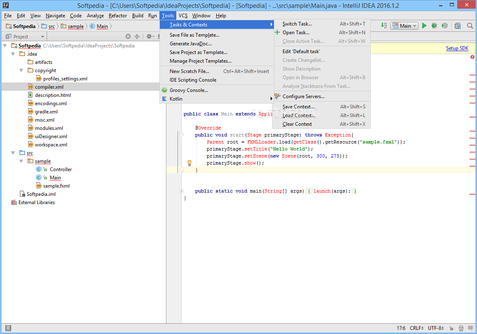Open the event log speech bubble icon

(470, 328)
